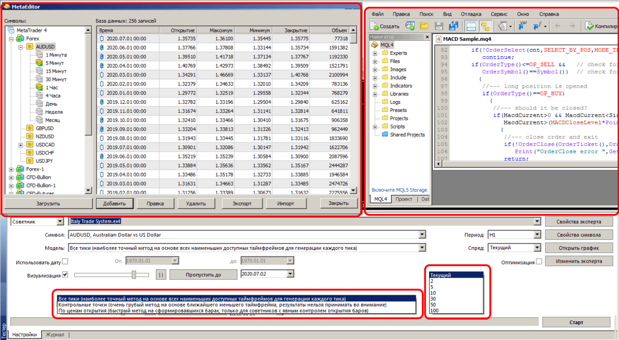
Task: Click the open folder toolbar icon
Action: click(425, 26)
